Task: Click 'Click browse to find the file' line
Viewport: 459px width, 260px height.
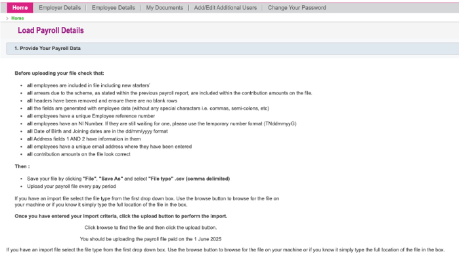Action: click(150, 227)
